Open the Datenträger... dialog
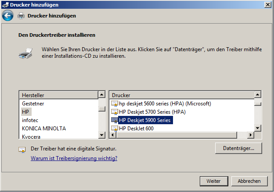274x192 pixels. (238, 148)
